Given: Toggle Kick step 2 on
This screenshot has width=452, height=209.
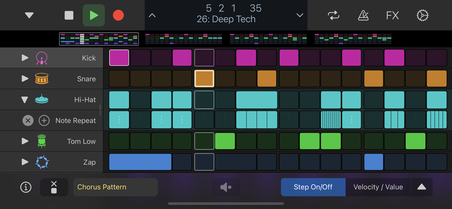Looking at the screenshot, I should click(x=140, y=58).
